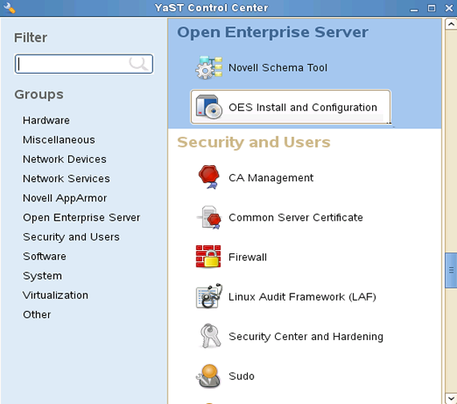
Task: Select the Security and Users group
Action: pyautogui.click(x=71, y=237)
